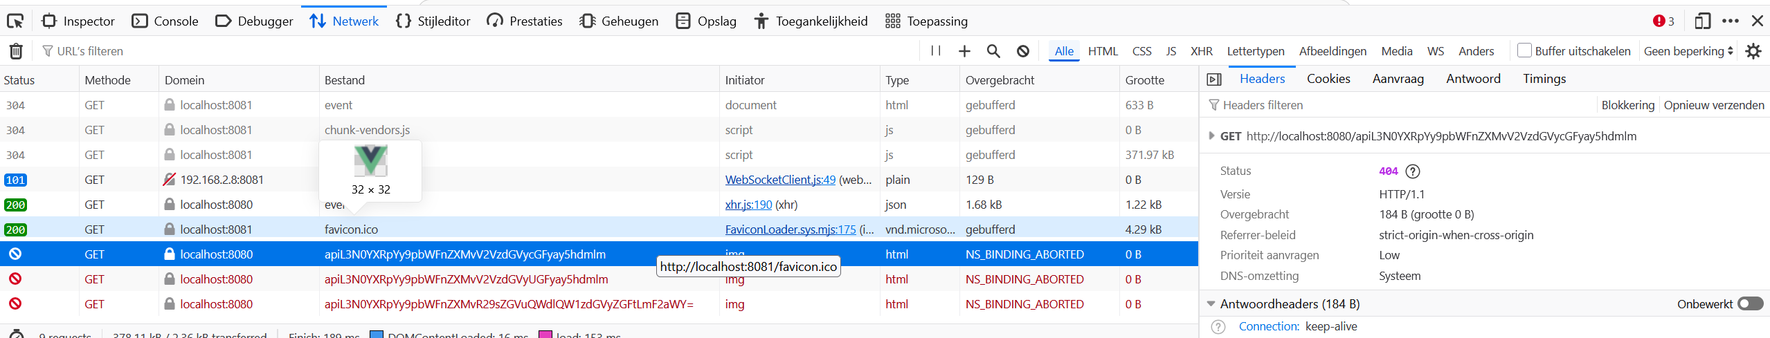Viewport: 1770px width, 338px height.
Task: Open the Cookies tab
Action: click(1328, 79)
